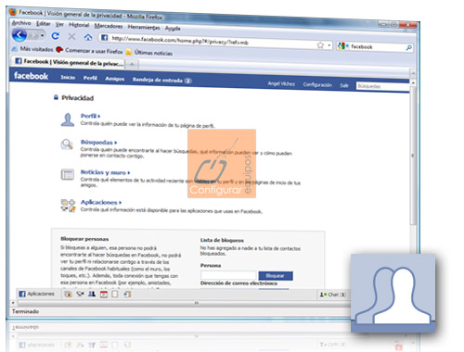464x352 pixels.
Task: Click the vertical scrollbar thumb
Action: pyautogui.click(x=413, y=156)
